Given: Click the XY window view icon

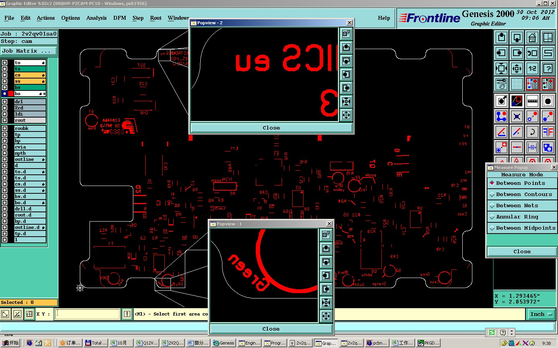Looking at the screenshot, I should click(x=548, y=38).
